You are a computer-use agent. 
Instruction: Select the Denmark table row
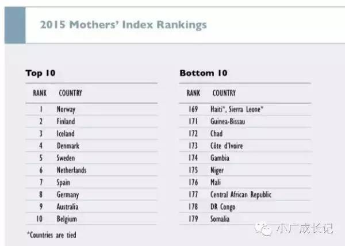(68, 146)
